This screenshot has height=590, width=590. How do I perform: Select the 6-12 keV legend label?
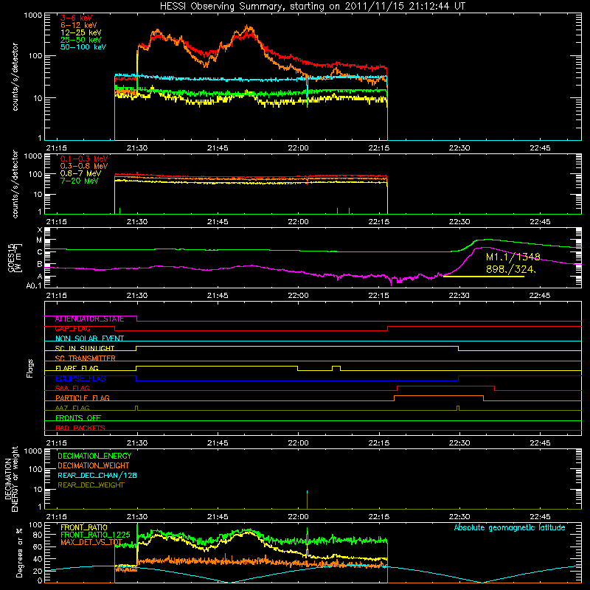(x=79, y=25)
